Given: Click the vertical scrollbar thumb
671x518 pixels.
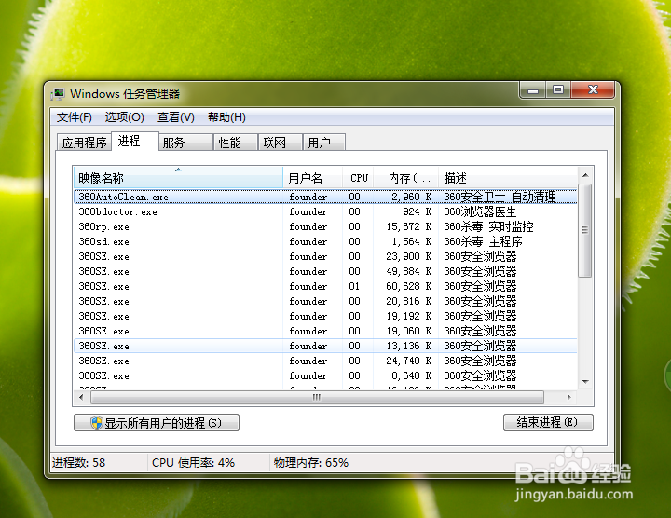Looking at the screenshot, I should coord(585,230).
